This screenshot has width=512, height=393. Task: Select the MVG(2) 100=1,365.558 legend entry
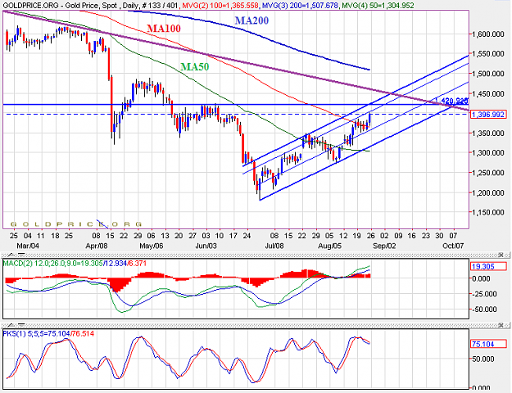point(220,5)
